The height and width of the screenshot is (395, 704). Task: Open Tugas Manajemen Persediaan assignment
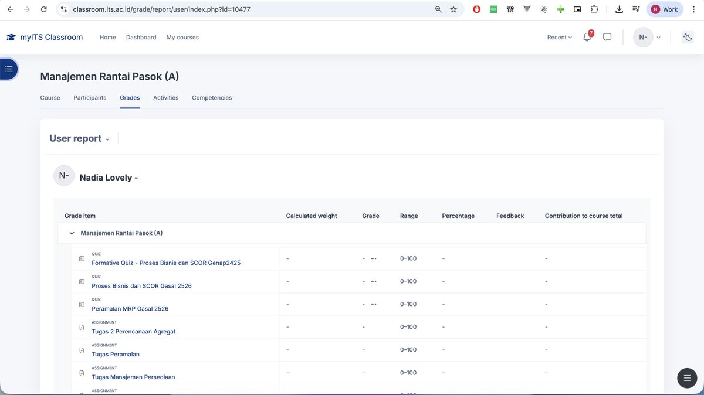(x=133, y=377)
